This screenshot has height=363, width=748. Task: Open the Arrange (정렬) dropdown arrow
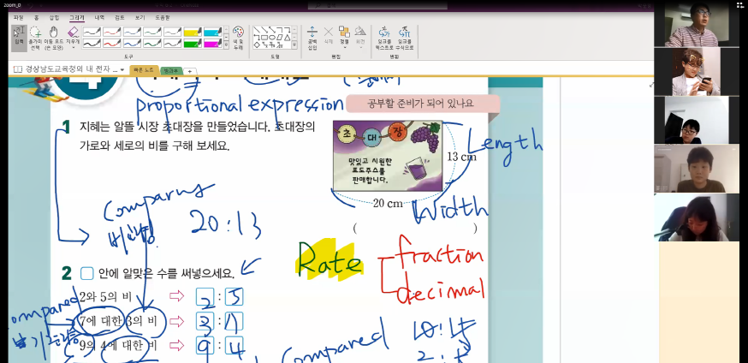(x=344, y=47)
